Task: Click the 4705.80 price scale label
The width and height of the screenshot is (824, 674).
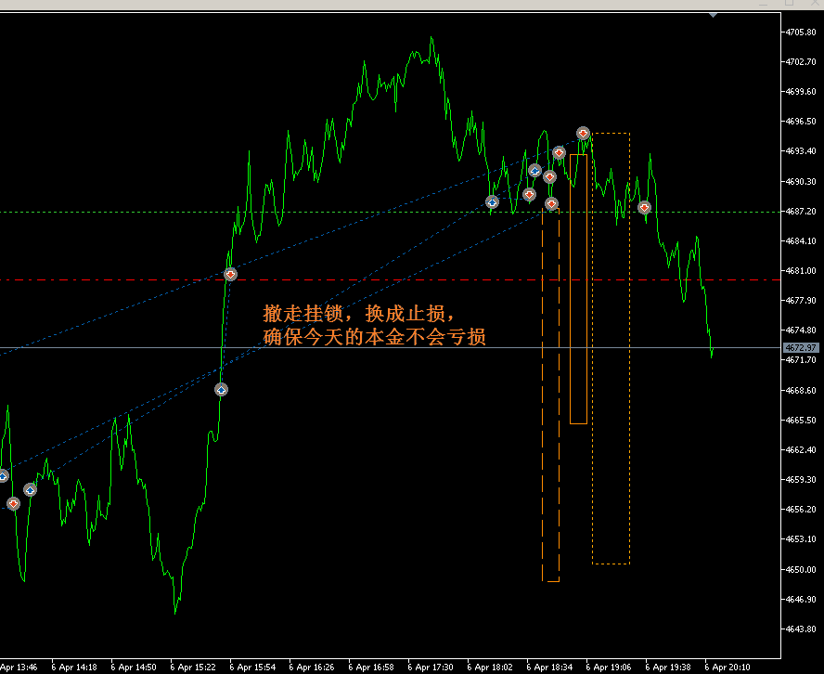Action: (799, 32)
